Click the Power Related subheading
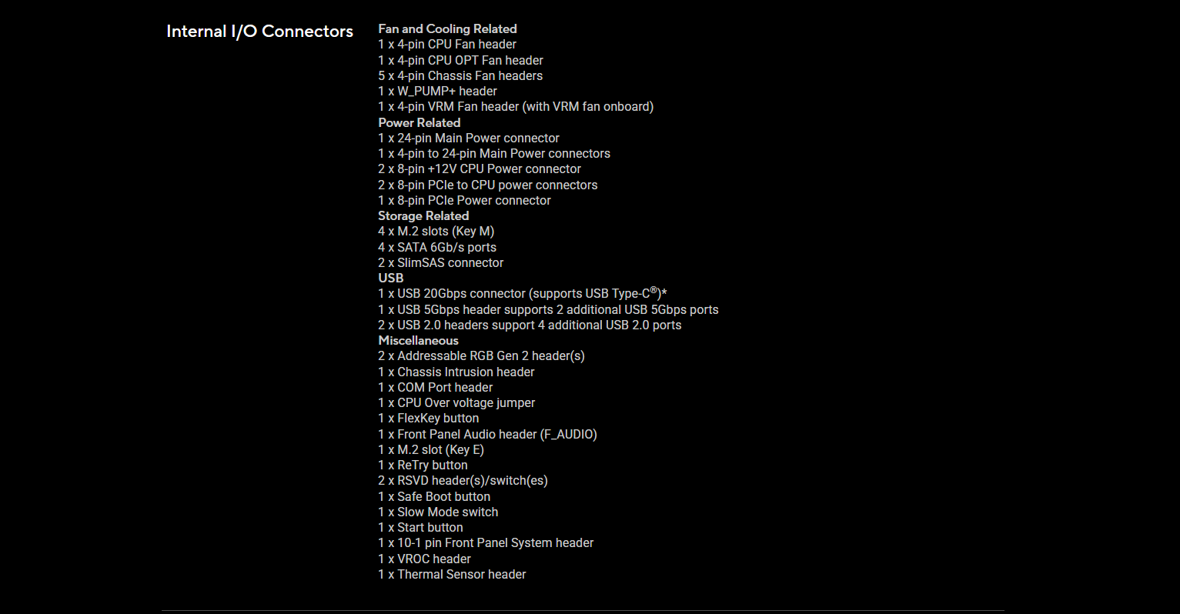 point(419,122)
